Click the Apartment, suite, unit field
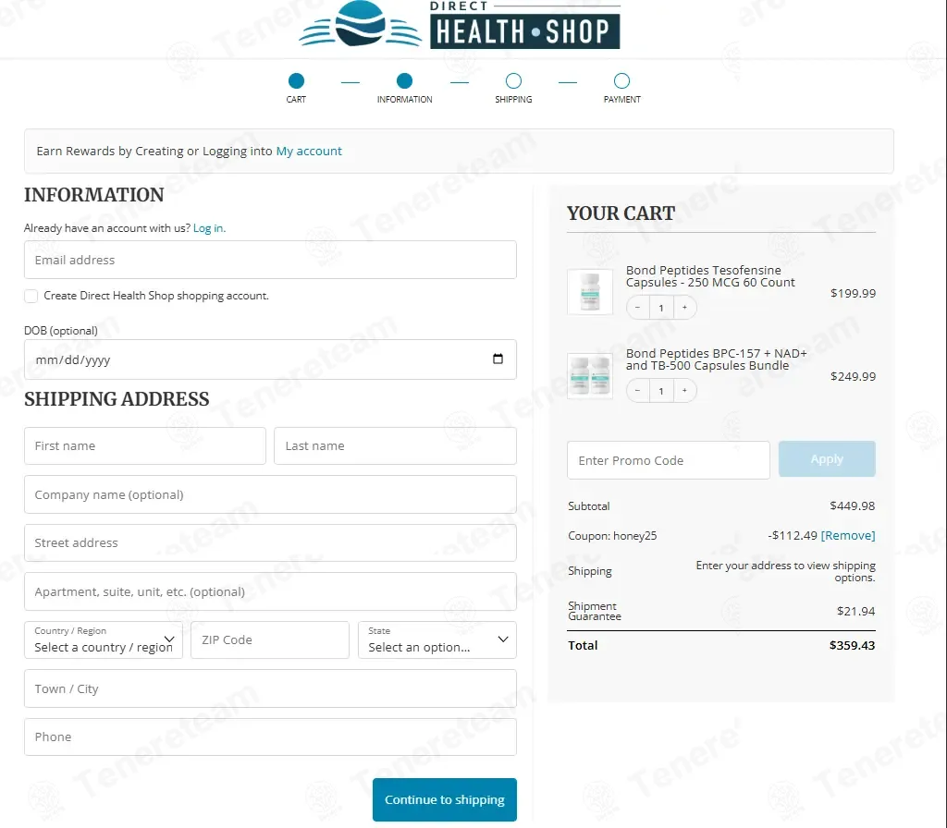The image size is (947, 828). pyautogui.click(x=270, y=591)
